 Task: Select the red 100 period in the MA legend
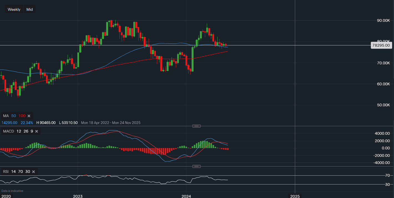pyautogui.click(x=22, y=116)
